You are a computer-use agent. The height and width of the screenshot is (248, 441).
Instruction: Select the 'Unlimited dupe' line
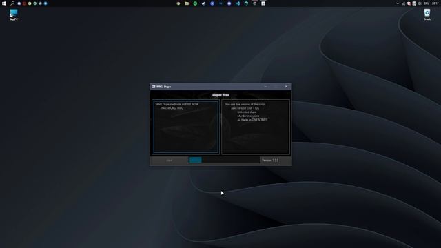point(247,112)
